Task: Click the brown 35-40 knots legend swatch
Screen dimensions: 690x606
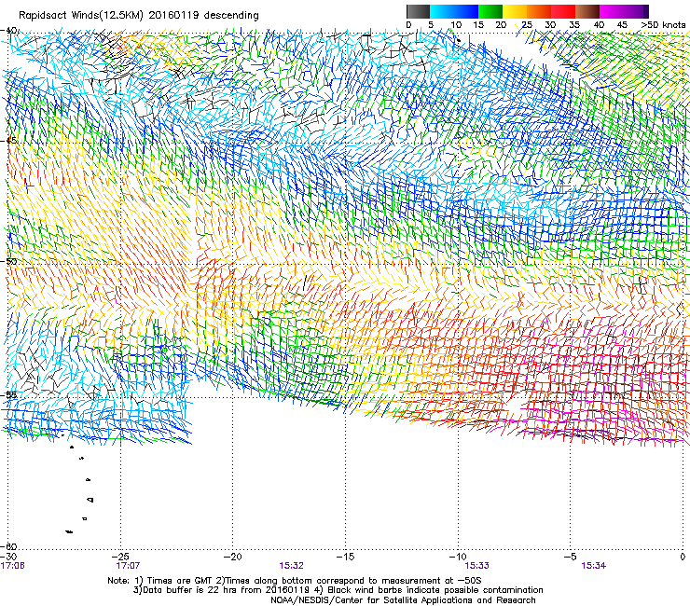Action: tap(587, 11)
